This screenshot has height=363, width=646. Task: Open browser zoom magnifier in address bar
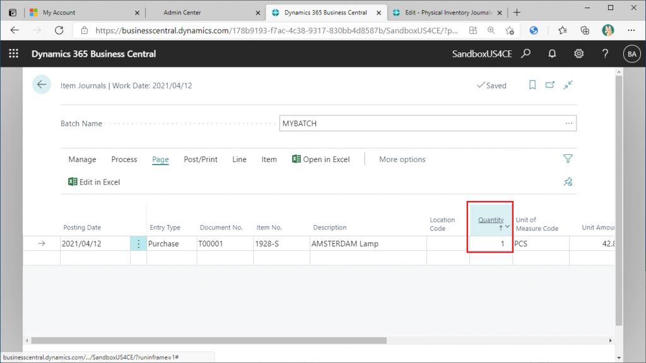491,30
